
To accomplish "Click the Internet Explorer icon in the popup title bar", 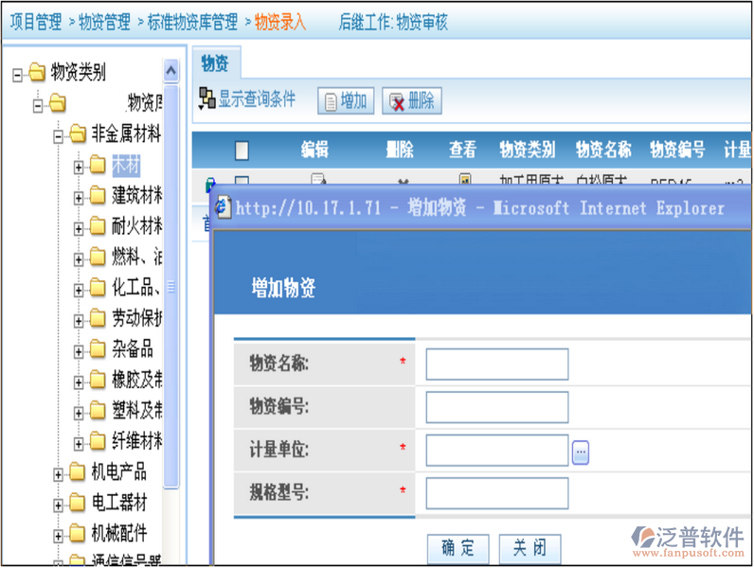I will (x=224, y=207).
